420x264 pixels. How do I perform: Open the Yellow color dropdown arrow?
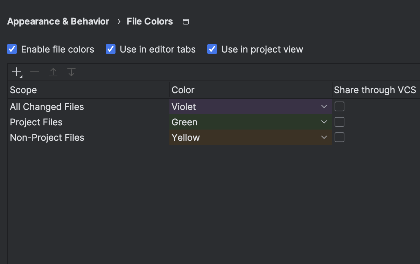[x=324, y=137]
